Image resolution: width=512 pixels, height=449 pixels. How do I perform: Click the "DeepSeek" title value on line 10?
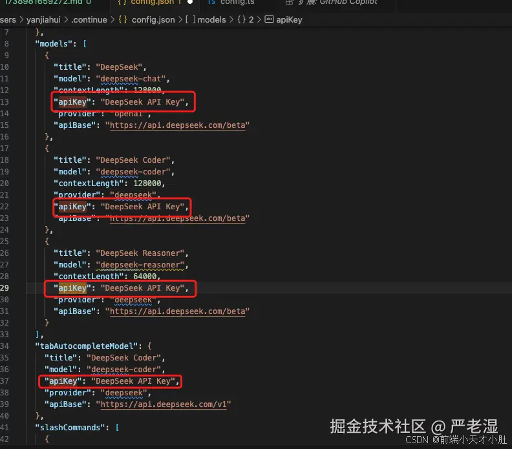tap(119, 67)
